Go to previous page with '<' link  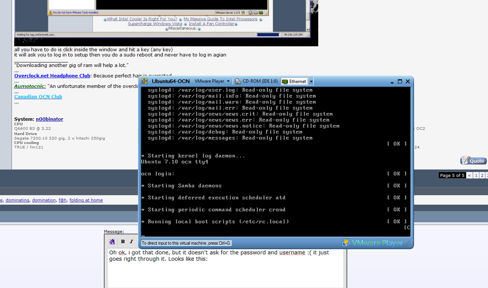pyautogui.click(x=469, y=175)
